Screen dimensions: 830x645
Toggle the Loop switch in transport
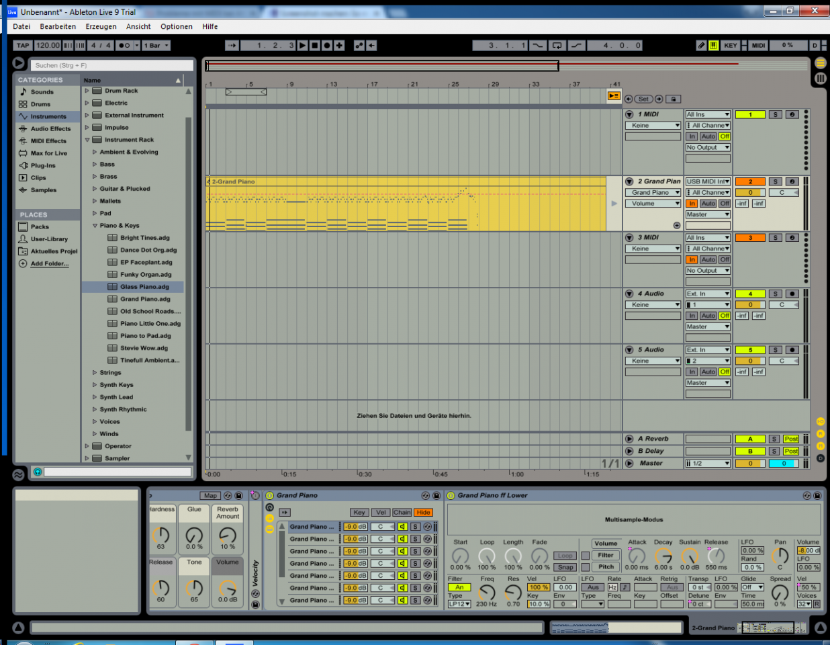click(557, 46)
